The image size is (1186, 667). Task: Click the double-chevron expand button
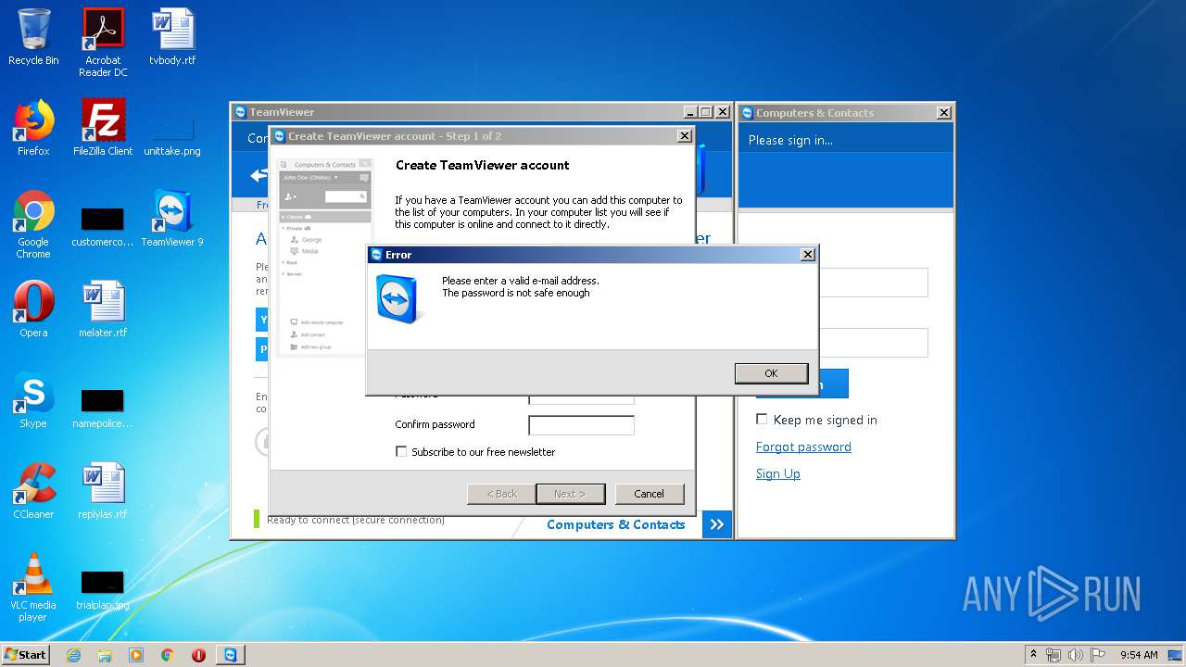point(717,524)
